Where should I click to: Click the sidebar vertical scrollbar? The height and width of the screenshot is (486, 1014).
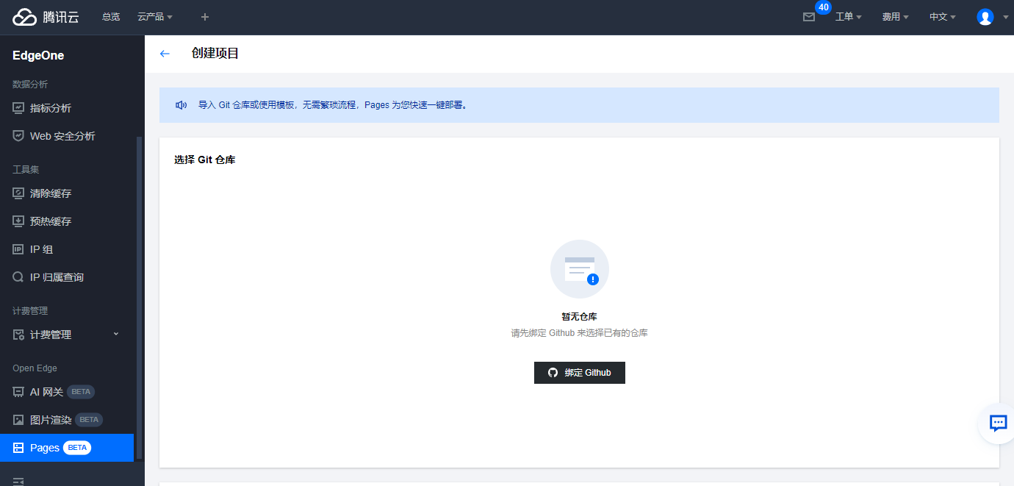[x=139, y=294]
